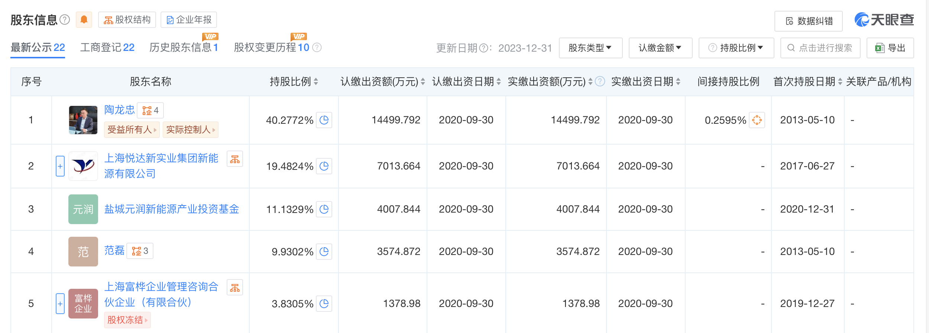Screen dimensions: 929x333
Task: Click the relation graph badge beside 范磊
Action: 140,251
